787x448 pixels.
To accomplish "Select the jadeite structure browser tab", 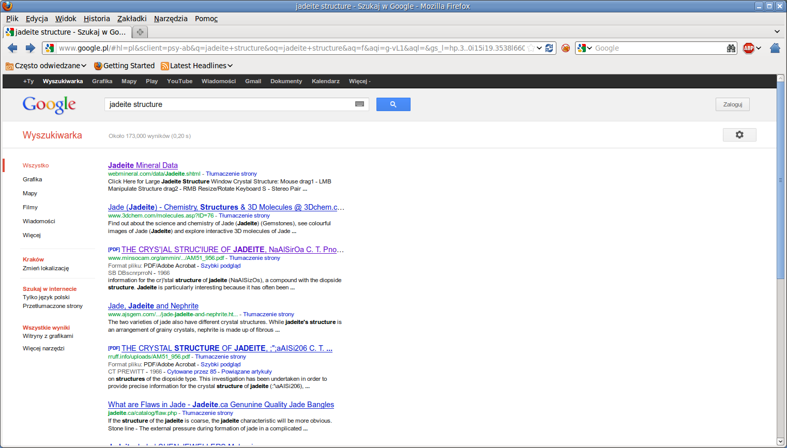I will tap(67, 32).
